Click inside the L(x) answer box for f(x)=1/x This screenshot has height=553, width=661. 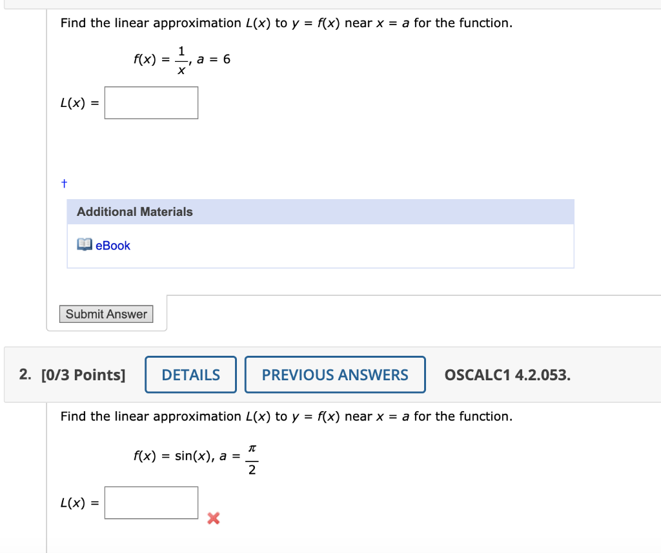tap(151, 102)
